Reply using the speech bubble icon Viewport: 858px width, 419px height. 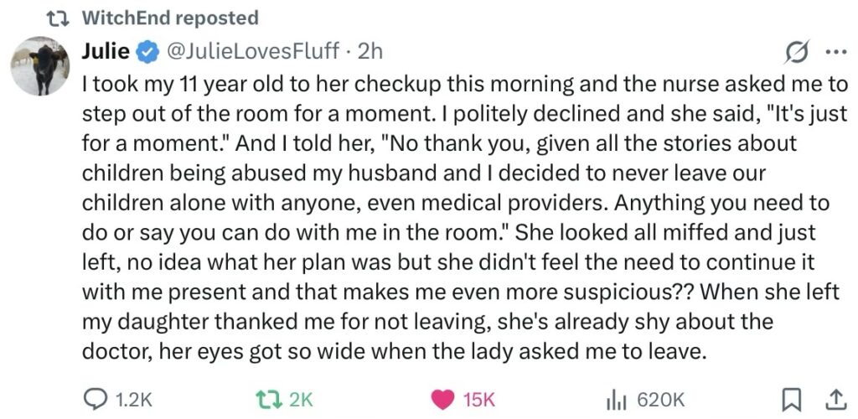click(98, 400)
